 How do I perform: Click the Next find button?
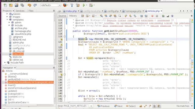tap(118, 106)
